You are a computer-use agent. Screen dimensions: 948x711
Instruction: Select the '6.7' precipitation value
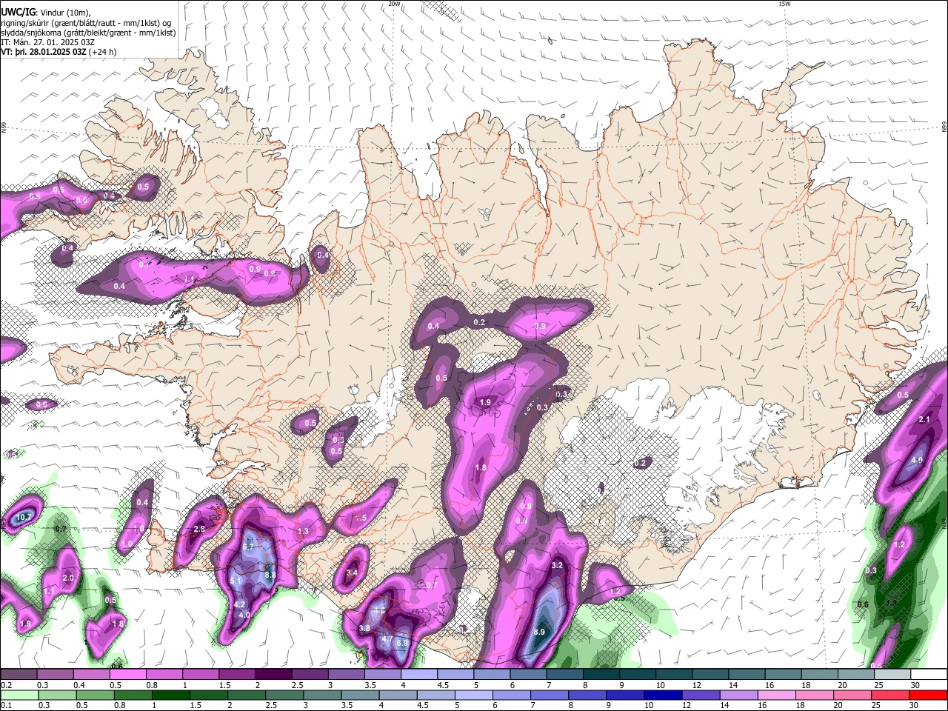click(248, 547)
